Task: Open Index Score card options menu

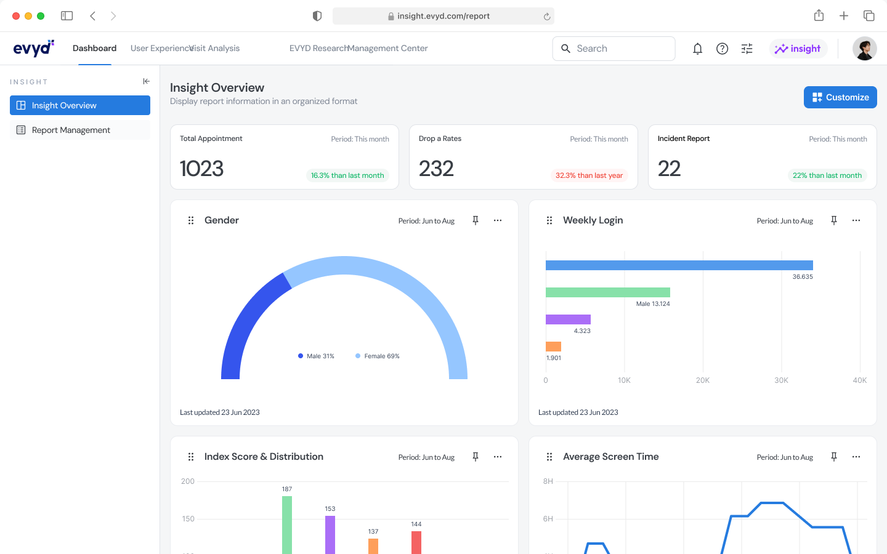Action: (x=498, y=457)
